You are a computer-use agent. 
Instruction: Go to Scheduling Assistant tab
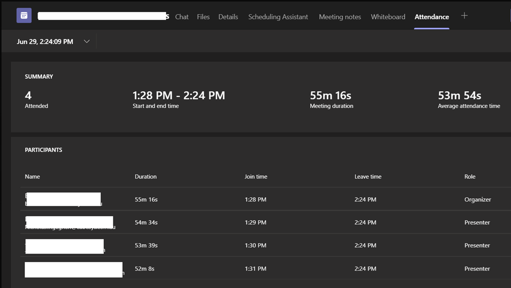pyautogui.click(x=278, y=17)
